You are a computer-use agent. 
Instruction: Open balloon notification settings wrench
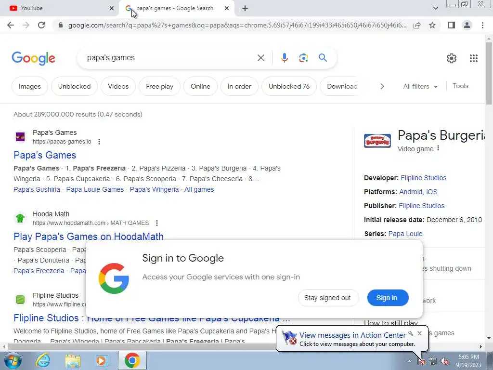[x=411, y=333]
